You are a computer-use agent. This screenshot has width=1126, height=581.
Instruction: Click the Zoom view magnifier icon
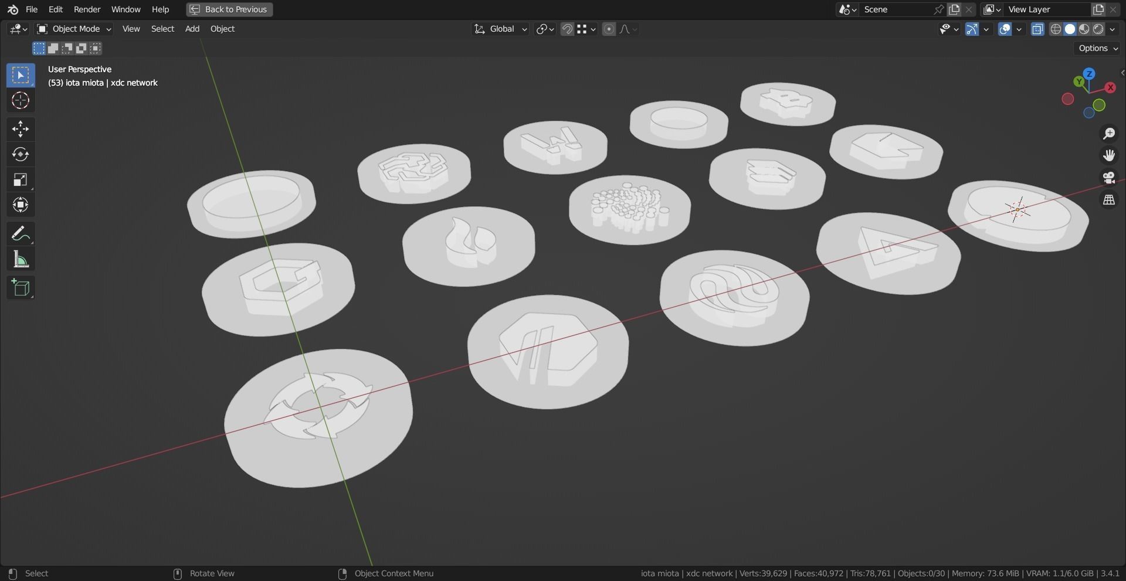(1109, 134)
